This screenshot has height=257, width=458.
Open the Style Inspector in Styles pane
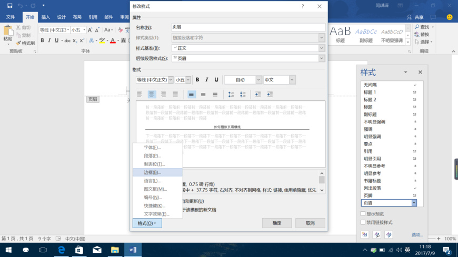pos(377,234)
